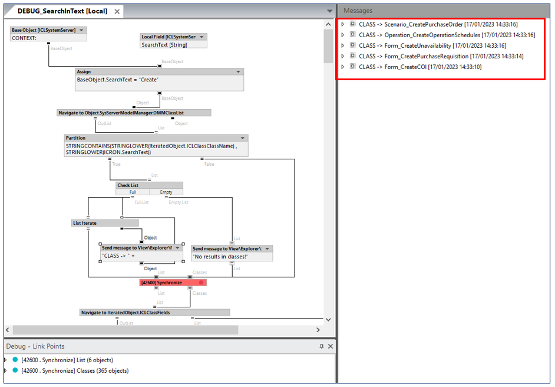Expand the Form_CreatePurchaseRequisition message row
Screen dimensions: 555x387
coord(343,57)
